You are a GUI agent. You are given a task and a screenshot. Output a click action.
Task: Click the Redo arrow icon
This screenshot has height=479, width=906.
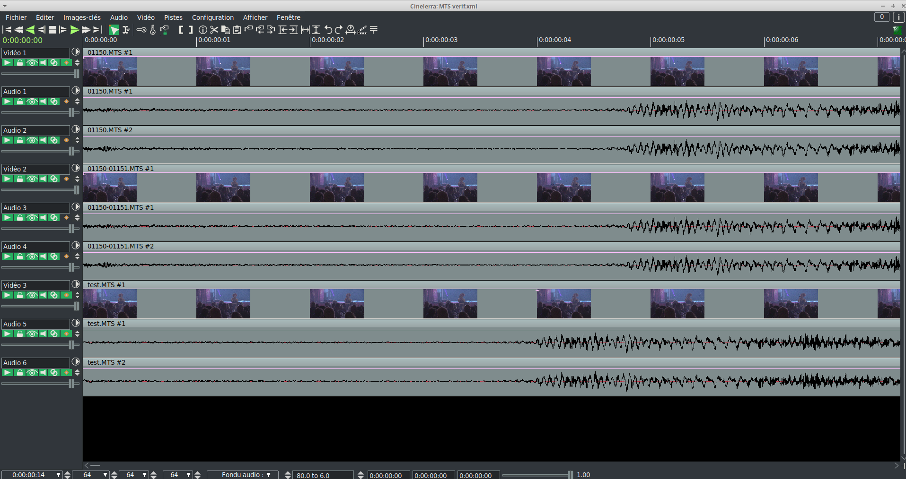point(339,30)
